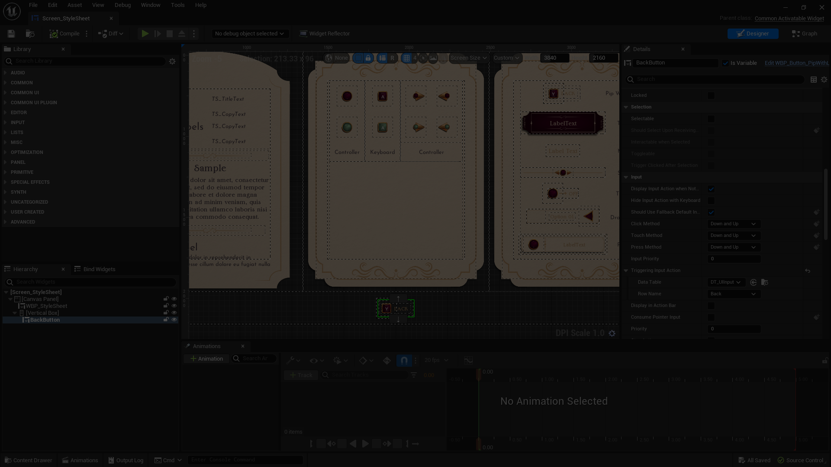Toggle the Is Variable checkbox
831x467 pixels.
pos(725,63)
